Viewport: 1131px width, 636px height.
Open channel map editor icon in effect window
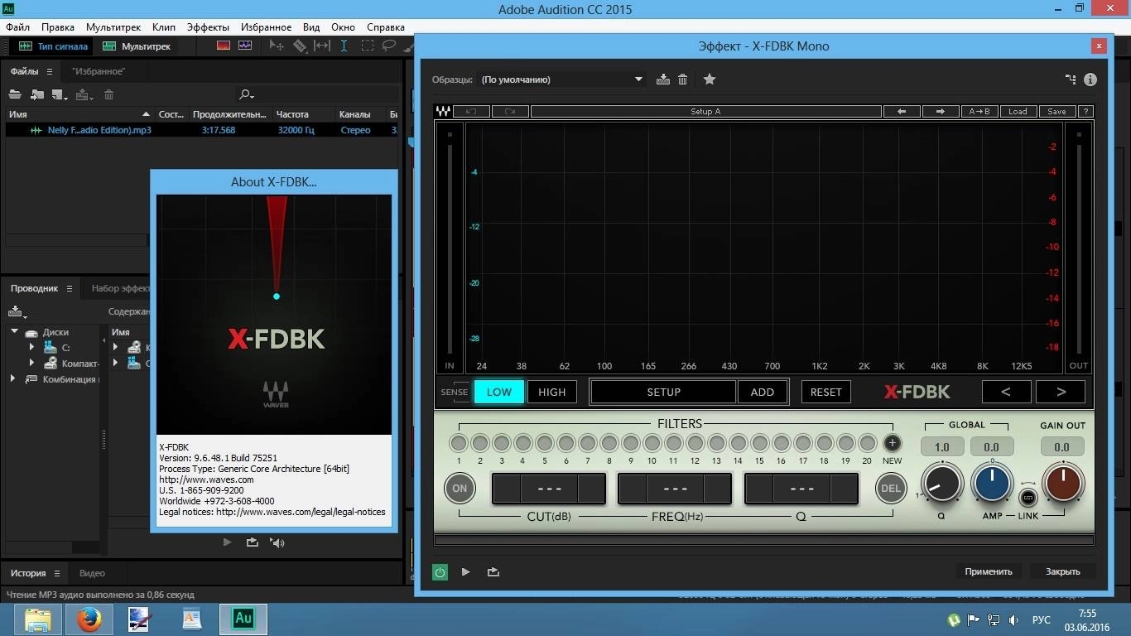[x=1071, y=79]
